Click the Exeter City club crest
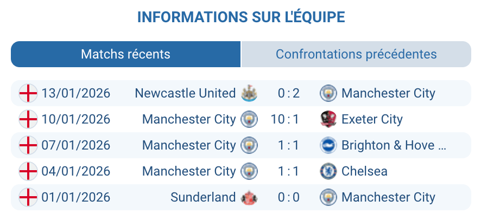Image resolution: width=481 pixels, height=220 pixels. point(328,119)
